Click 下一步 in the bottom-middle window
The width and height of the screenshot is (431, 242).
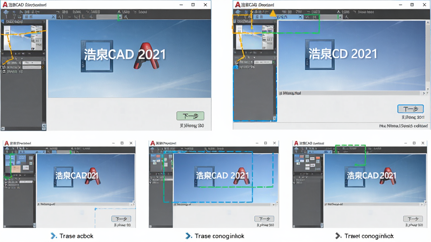point(264,218)
